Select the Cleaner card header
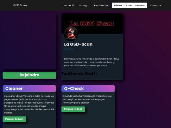This screenshot has width=171, height=128. pos(29,88)
